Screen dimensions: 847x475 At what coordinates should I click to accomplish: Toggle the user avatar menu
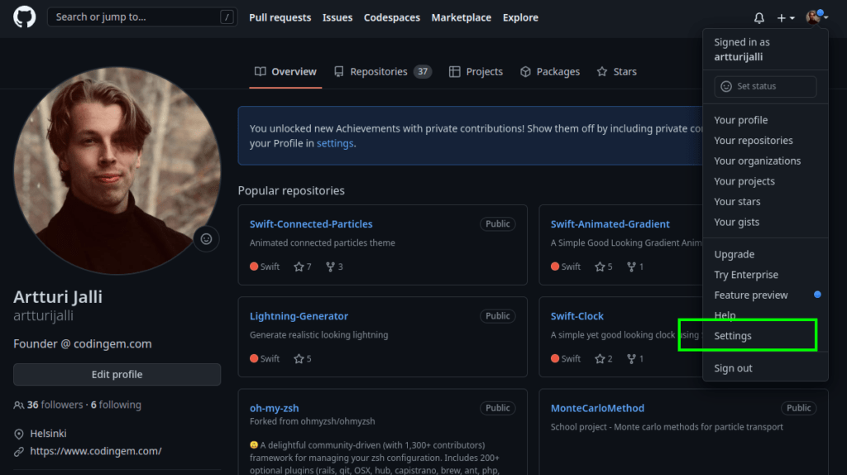point(816,17)
